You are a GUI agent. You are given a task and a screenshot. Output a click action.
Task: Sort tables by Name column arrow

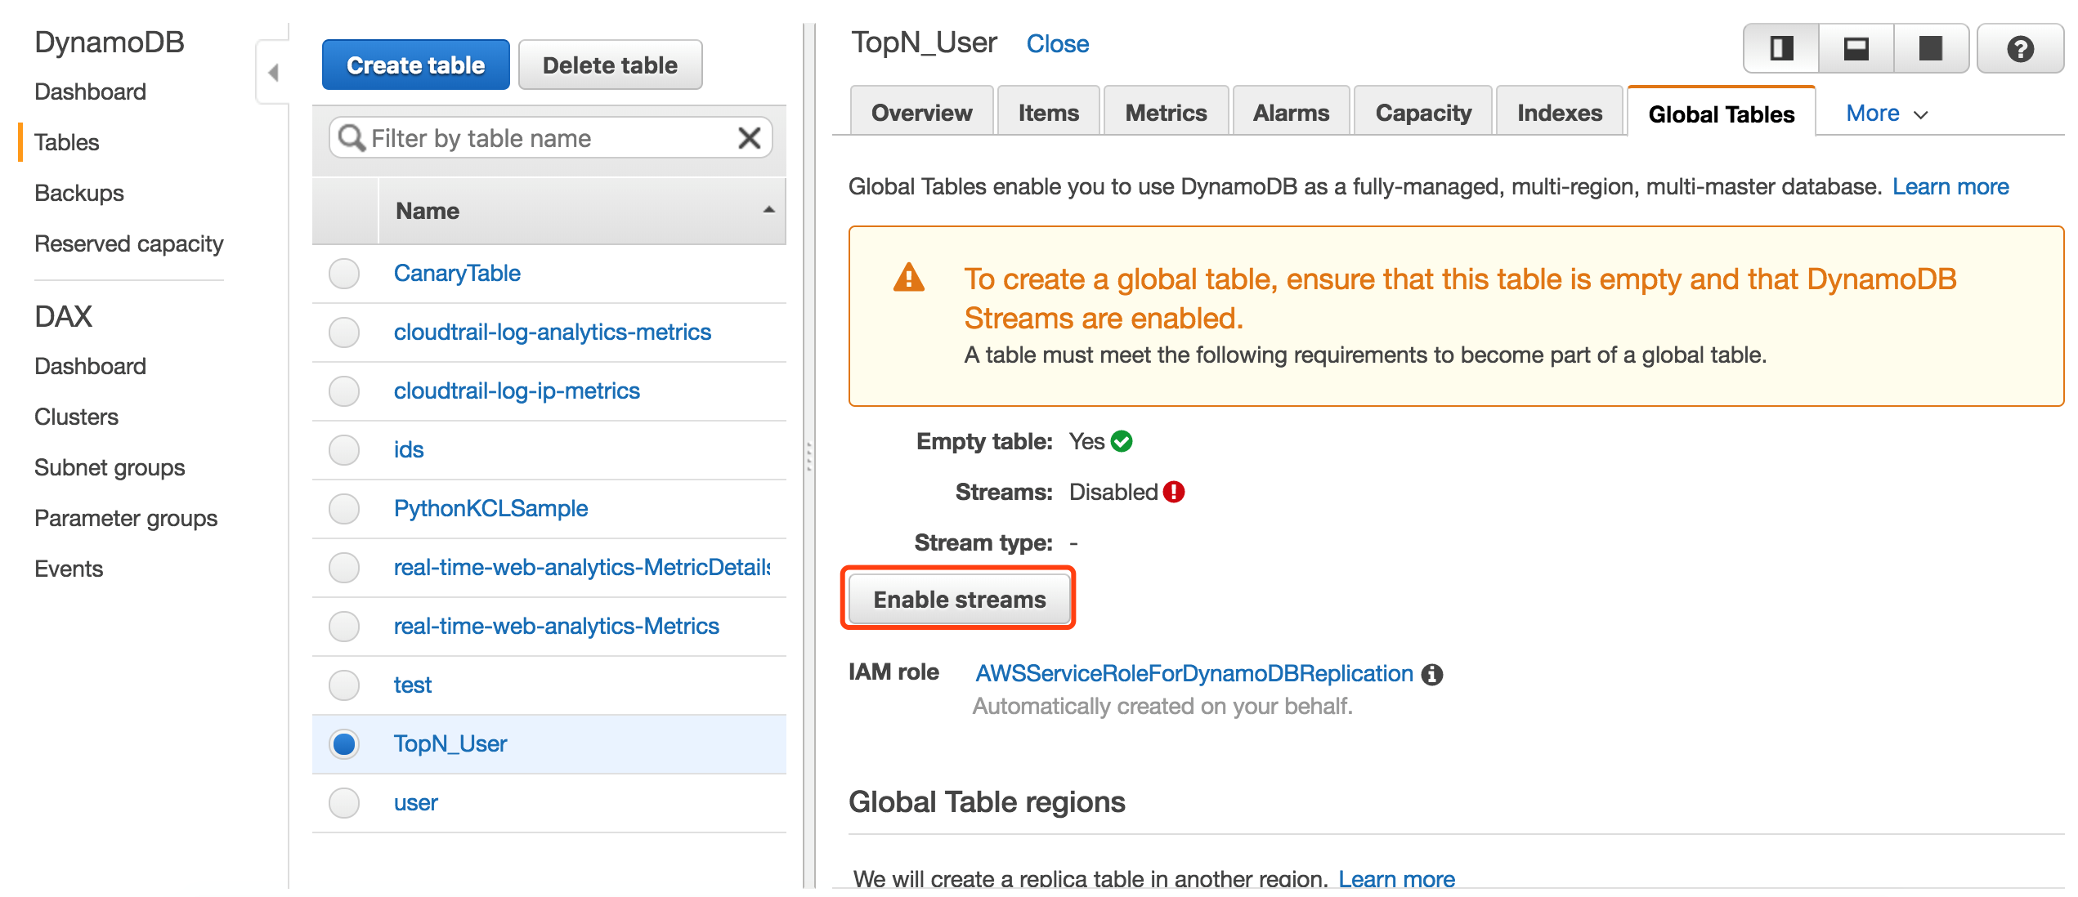[768, 210]
